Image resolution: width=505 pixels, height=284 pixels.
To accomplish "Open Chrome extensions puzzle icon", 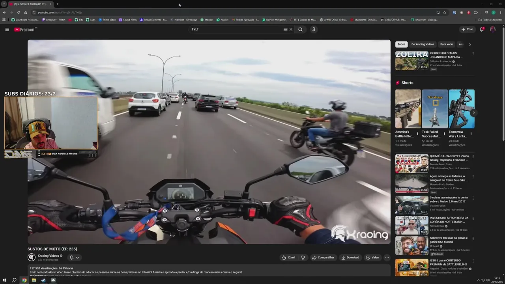I will tap(476, 13).
